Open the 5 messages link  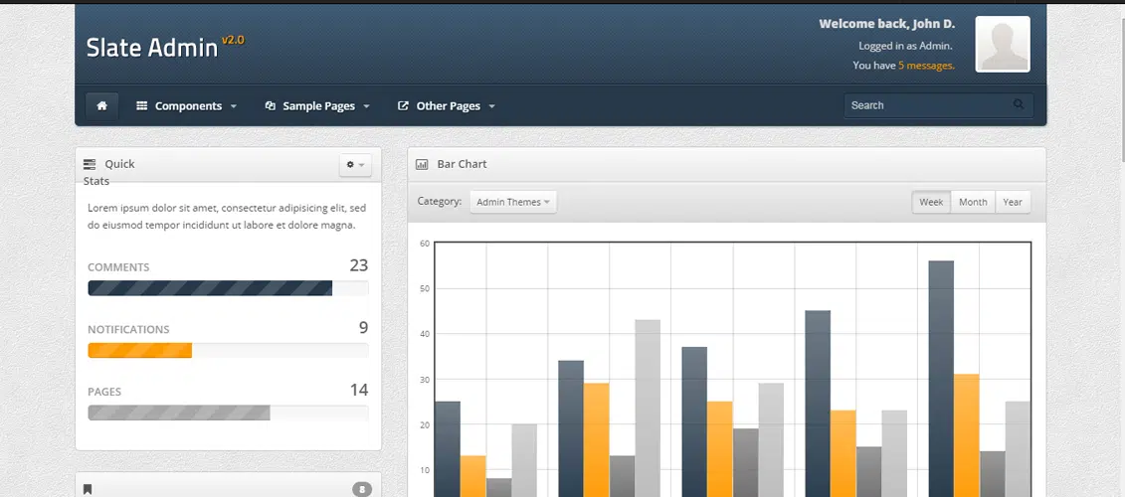(x=925, y=66)
